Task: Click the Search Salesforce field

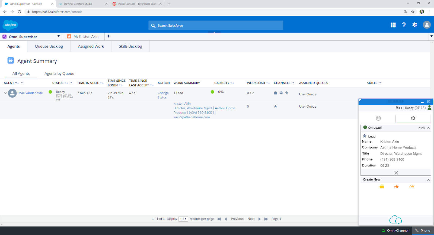Action: click(216, 25)
